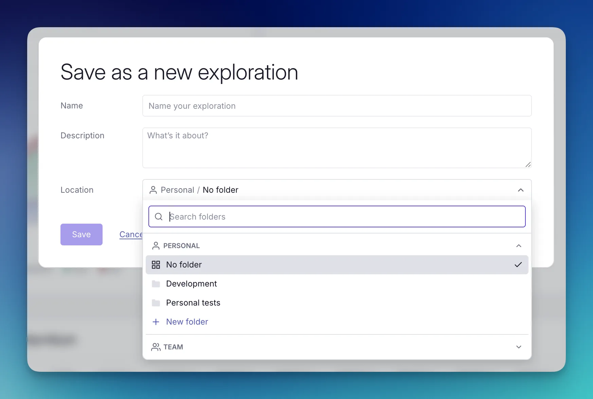This screenshot has height=399, width=593.
Task: Click the PERSONAL section header label
Action: [181, 246]
